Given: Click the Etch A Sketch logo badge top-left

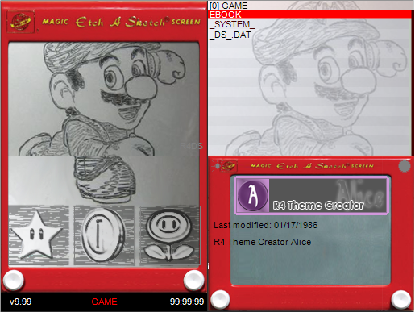Looking at the screenshot, I should point(21,22).
